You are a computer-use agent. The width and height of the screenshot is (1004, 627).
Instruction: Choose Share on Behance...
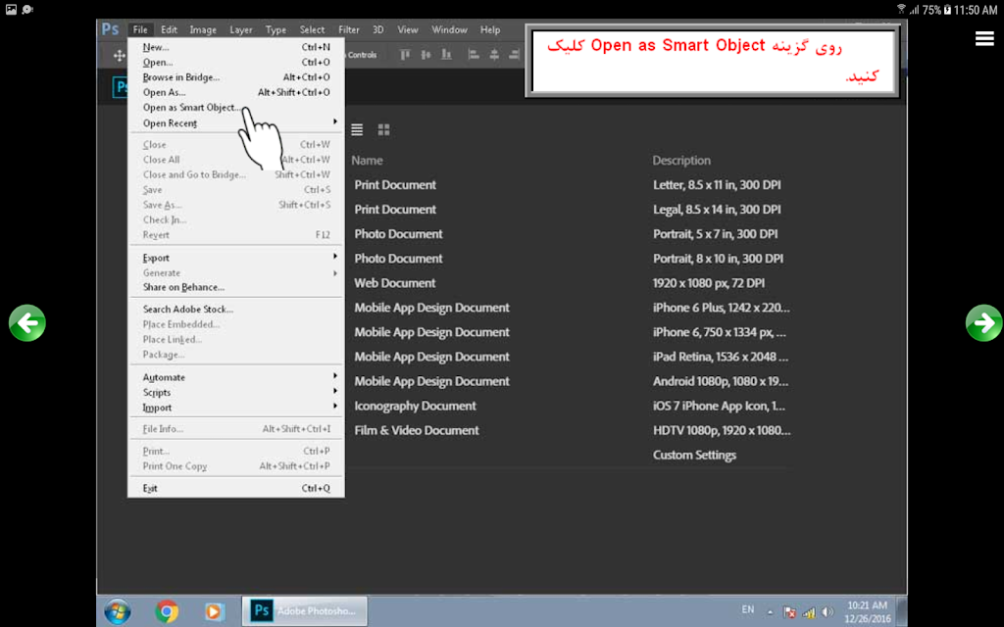[236, 287]
